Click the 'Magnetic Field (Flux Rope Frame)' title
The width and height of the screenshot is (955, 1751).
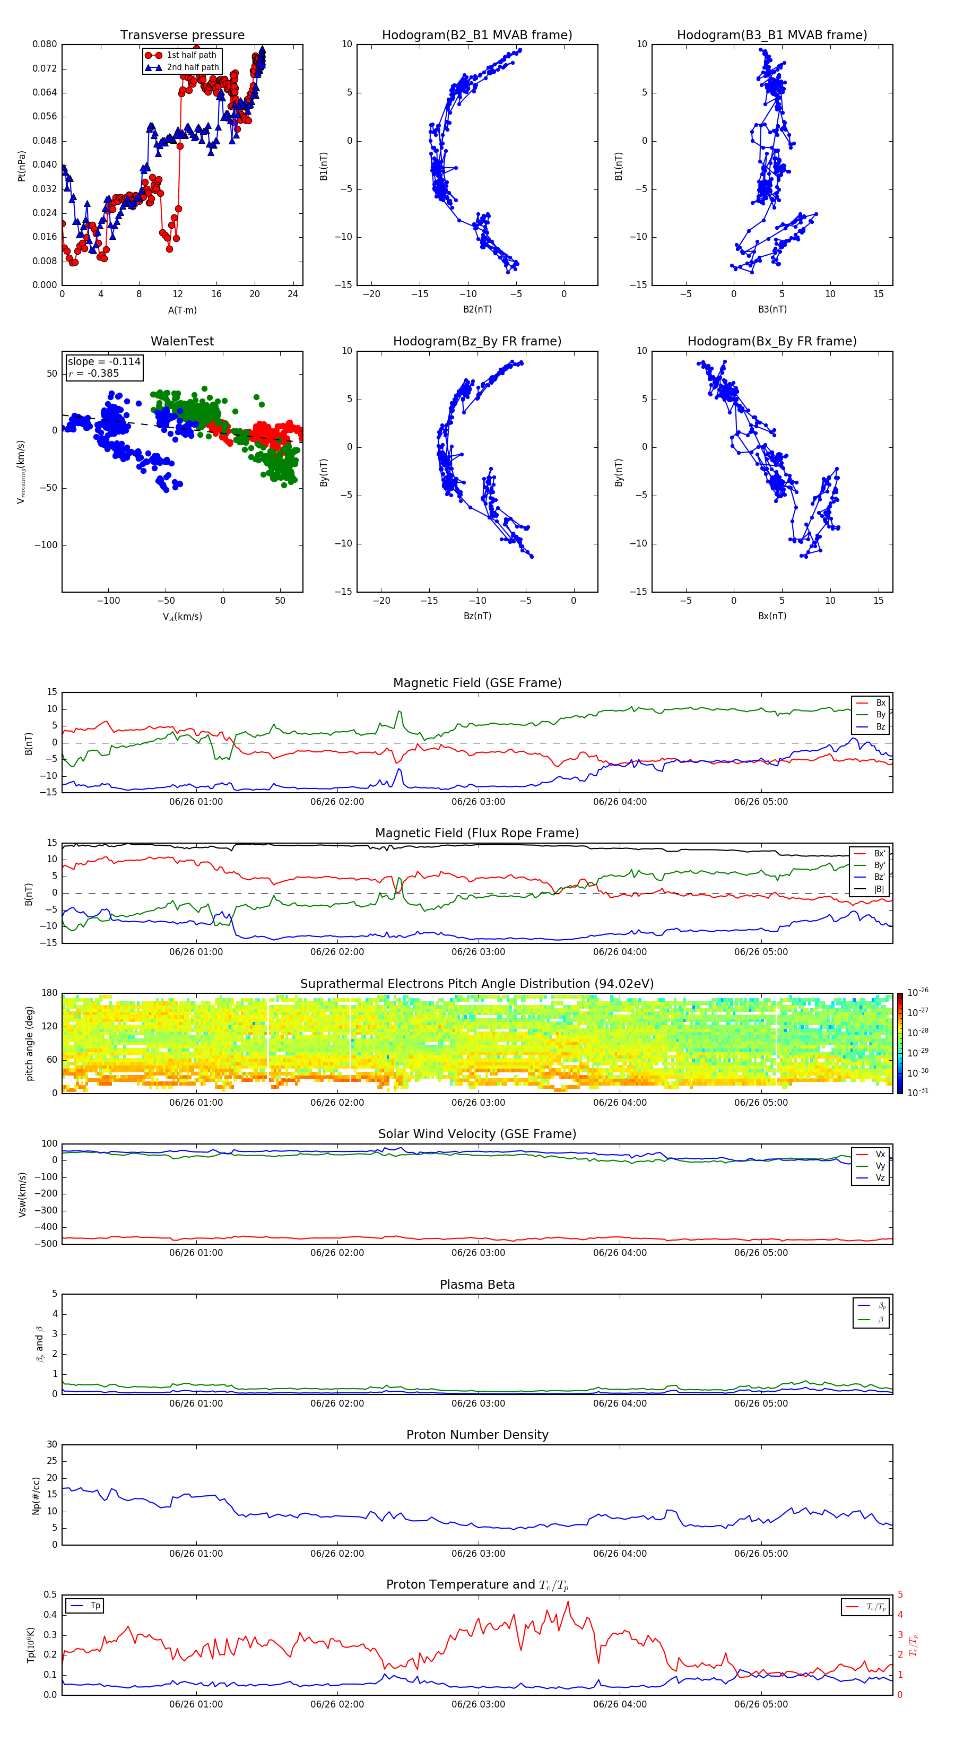pos(477,834)
